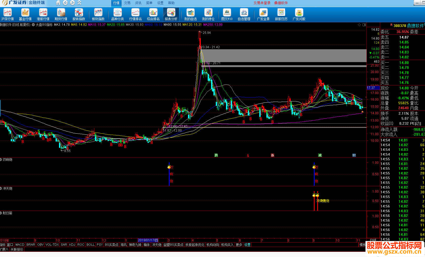Open the 资讯 menu
Screen dimensions: 425x257
point(138,3)
